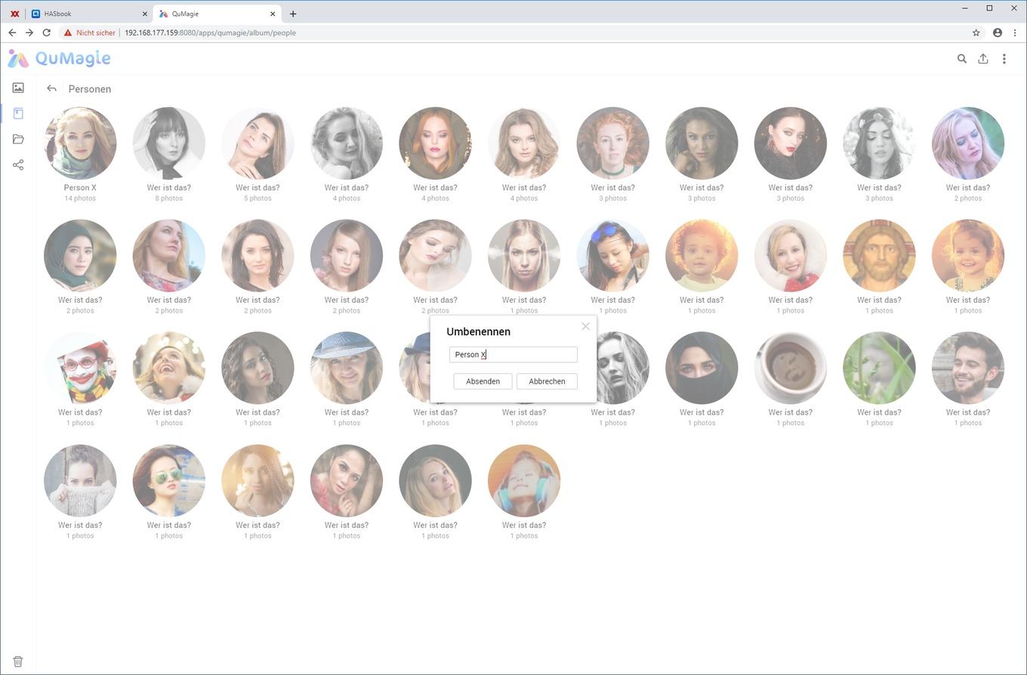Close the HASbook tab
This screenshot has width=1027, height=675.
[x=145, y=14]
